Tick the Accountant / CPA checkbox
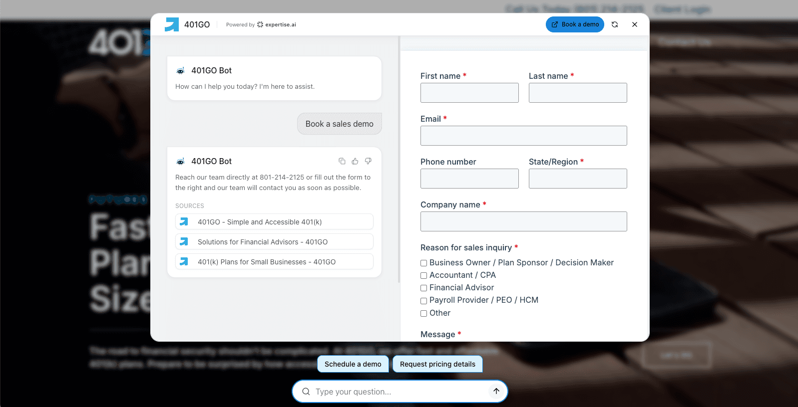The height and width of the screenshot is (407, 798). tap(423, 275)
